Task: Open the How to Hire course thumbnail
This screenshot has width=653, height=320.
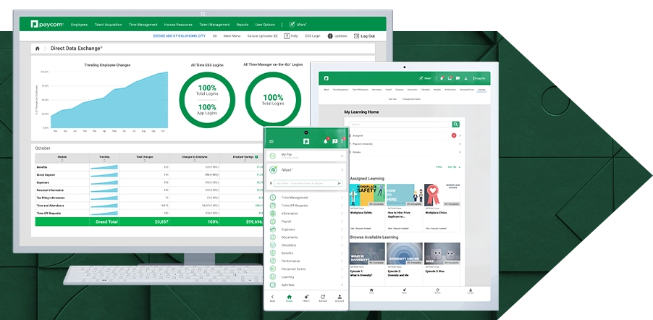Action: [x=405, y=195]
